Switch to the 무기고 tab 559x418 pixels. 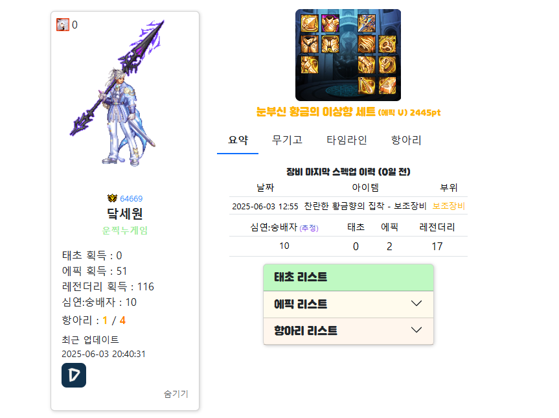click(287, 140)
